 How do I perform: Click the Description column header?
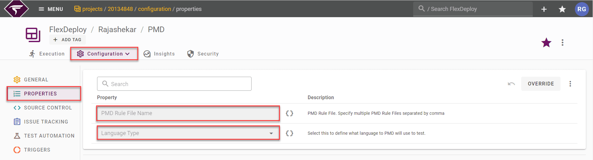321,97
